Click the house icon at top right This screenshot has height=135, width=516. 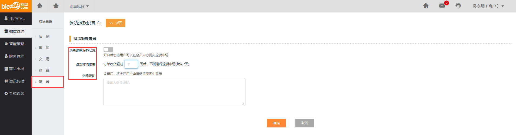pos(426,6)
